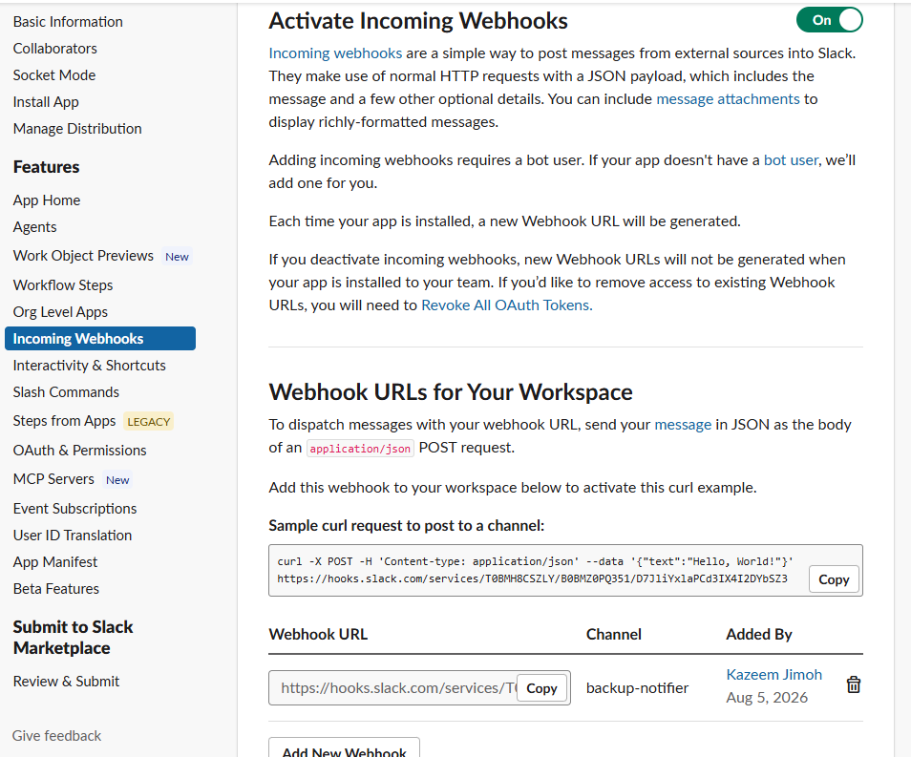Select the Incoming Webhooks sidebar item
Viewport: 911px width, 757px height.
click(100, 339)
